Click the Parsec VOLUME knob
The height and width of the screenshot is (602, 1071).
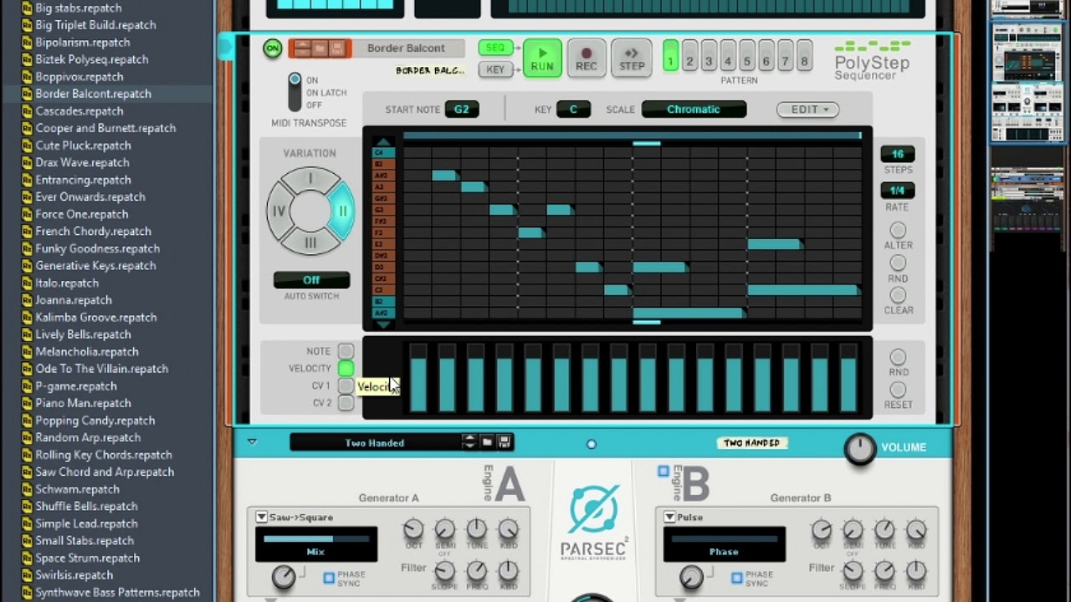click(859, 448)
